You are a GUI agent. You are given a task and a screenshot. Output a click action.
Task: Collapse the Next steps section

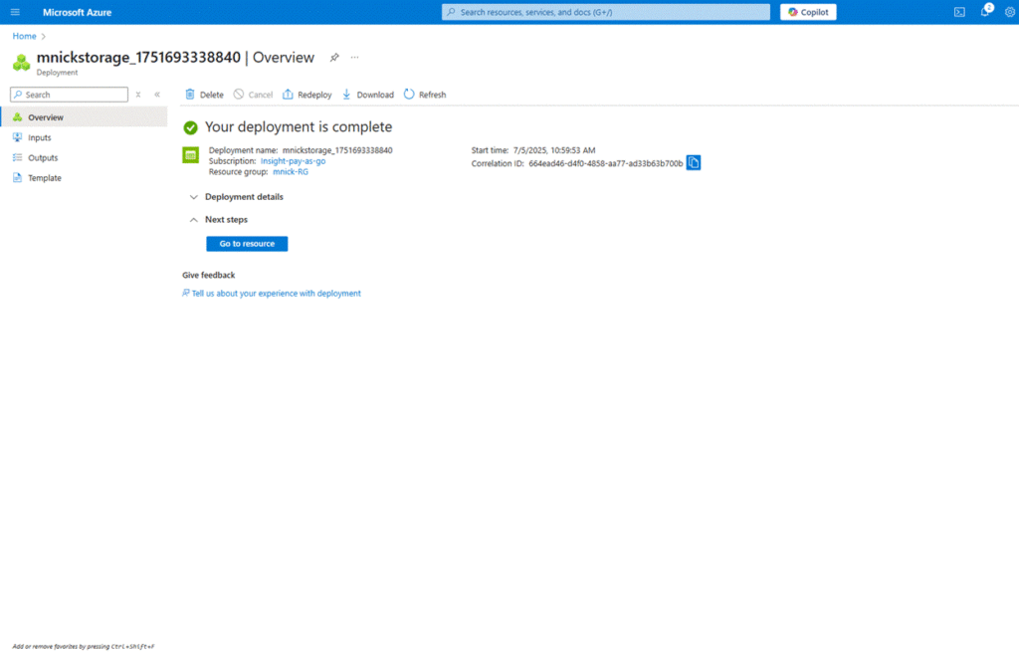pos(193,219)
